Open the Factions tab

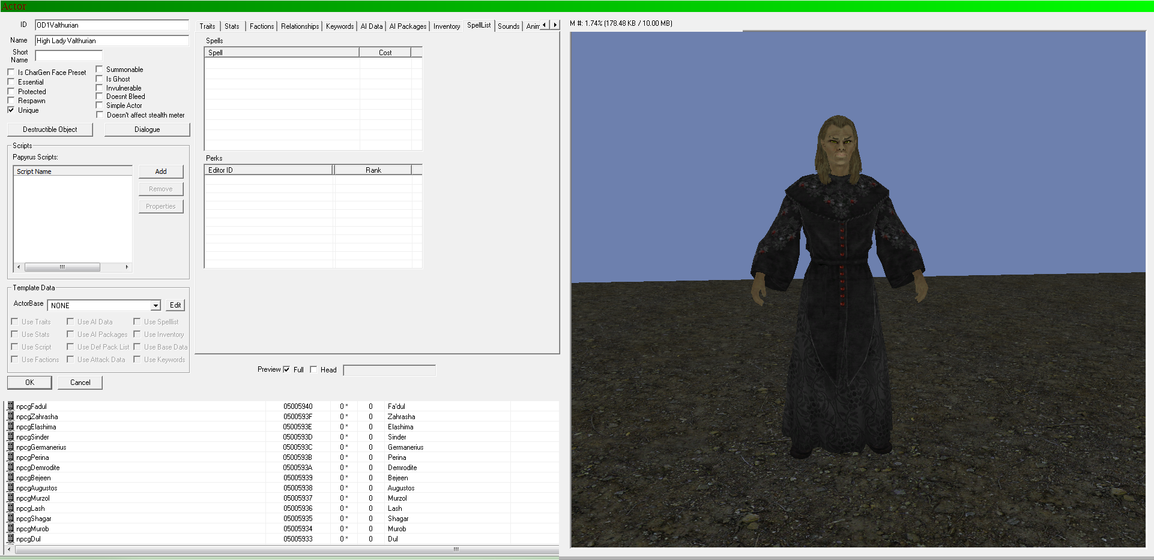tap(262, 26)
